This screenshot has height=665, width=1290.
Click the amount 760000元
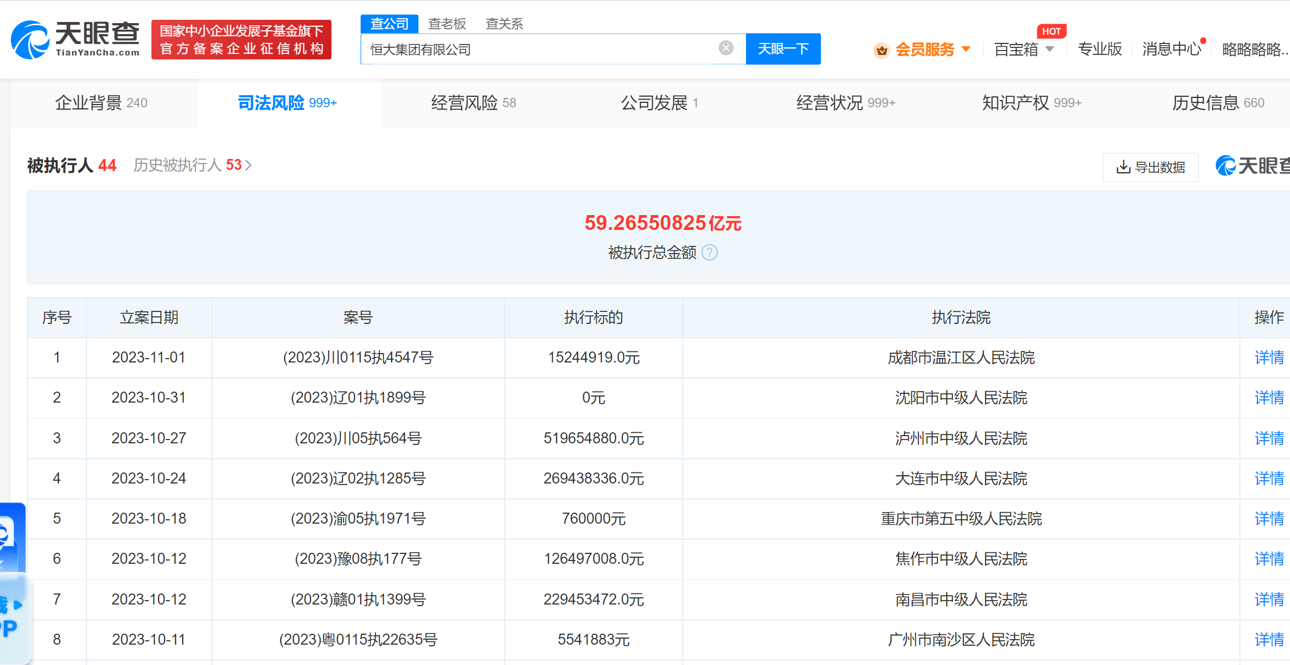[594, 519]
